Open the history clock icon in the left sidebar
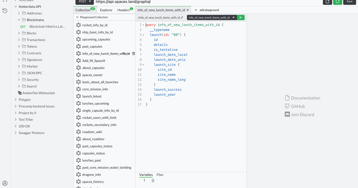Image resolution: width=358 pixels, height=188 pixels. [x=5, y=11]
